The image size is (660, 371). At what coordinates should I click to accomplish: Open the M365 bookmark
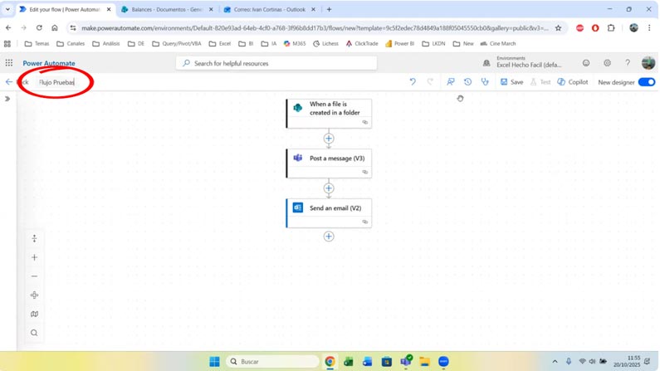pyautogui.click(x=295, y=43)
